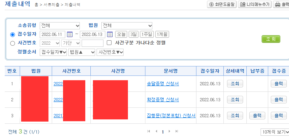Click 조회 in the 송달증명 신청서 row

click(235, 84)
